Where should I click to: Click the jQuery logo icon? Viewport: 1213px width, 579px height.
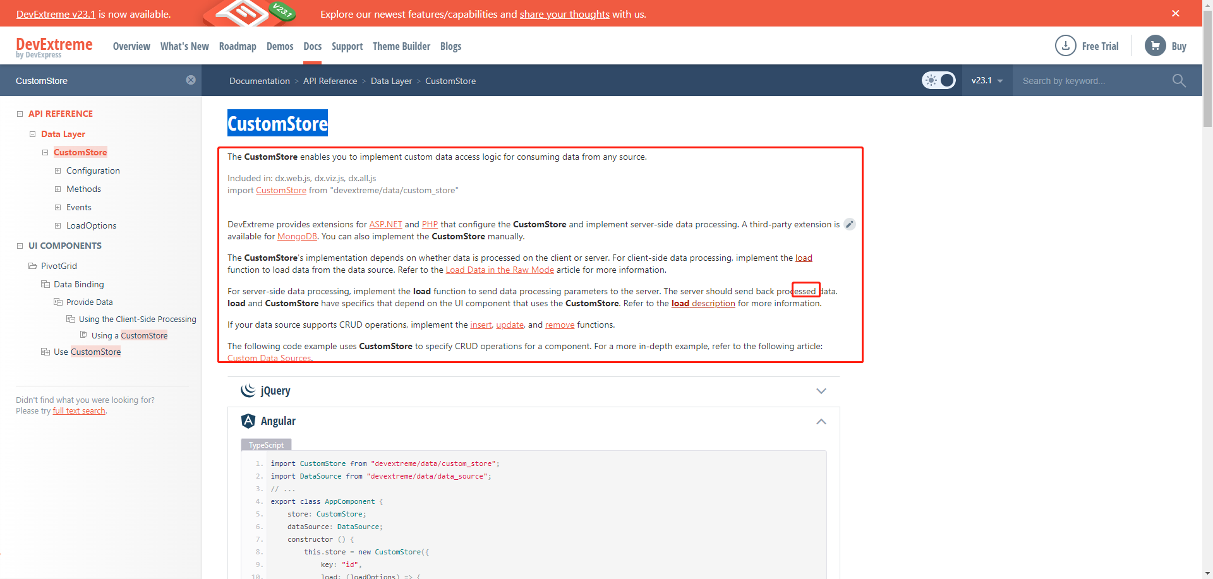pos(248,391)
